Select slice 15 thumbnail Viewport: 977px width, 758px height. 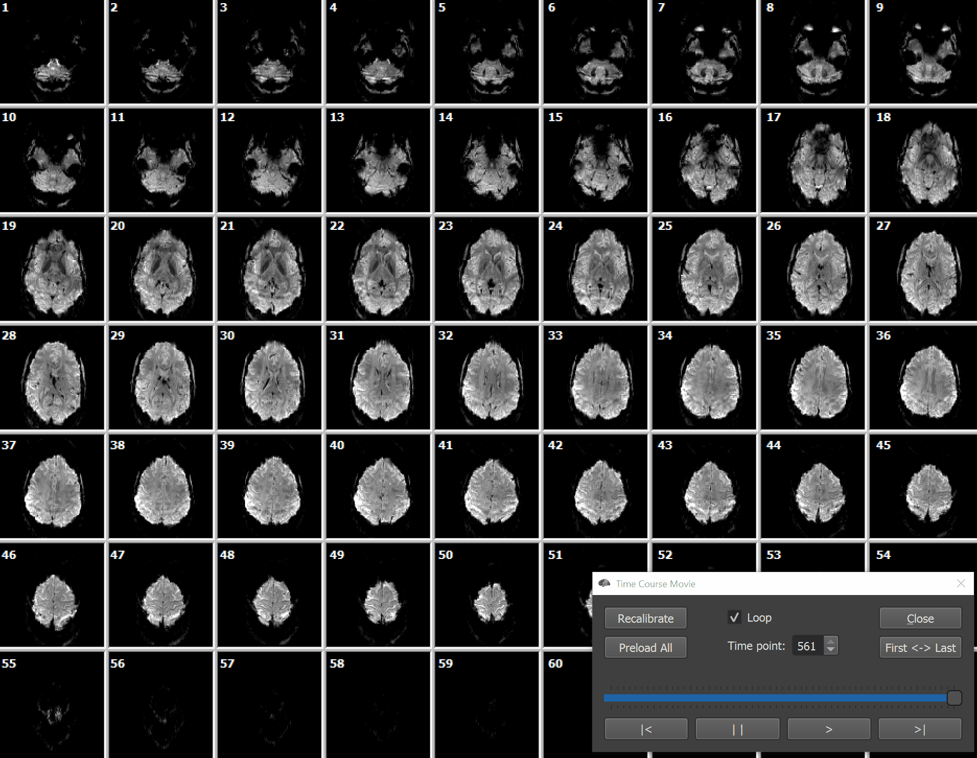point(595,160)
